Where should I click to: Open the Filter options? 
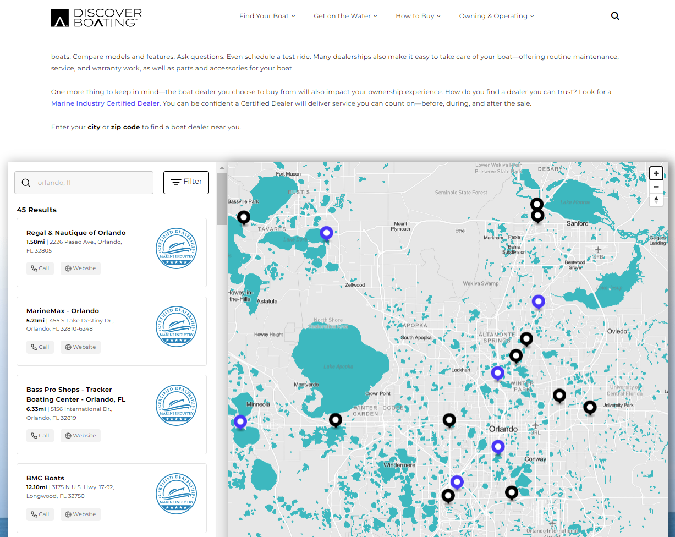[186, 182]
